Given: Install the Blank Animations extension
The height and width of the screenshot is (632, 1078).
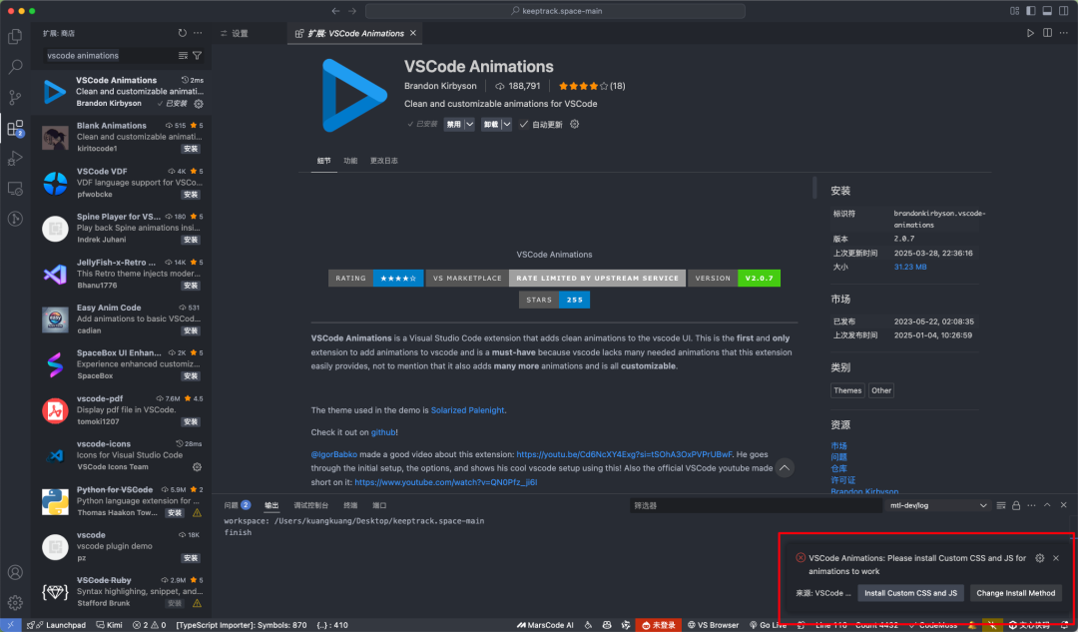Looking at the screenshot, I should point(191,149).
